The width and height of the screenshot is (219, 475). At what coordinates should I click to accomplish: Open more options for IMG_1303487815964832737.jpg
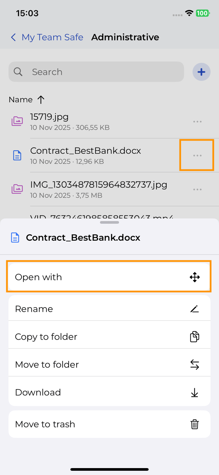pyautogui.click(x=197, y=189)
